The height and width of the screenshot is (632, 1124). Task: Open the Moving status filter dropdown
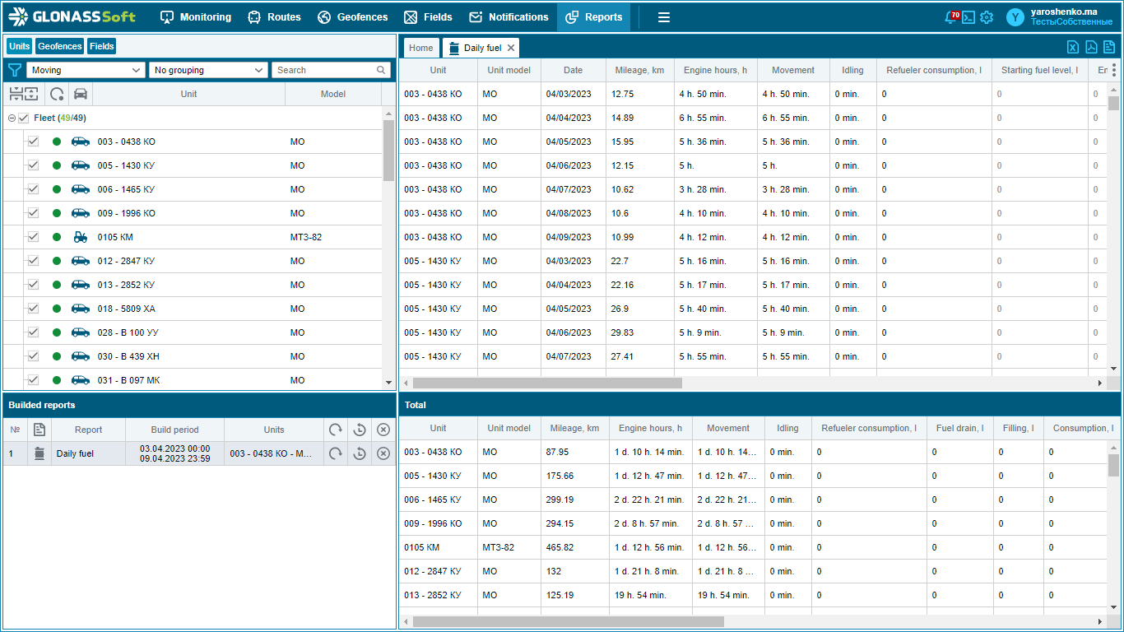tap(86, 70)
